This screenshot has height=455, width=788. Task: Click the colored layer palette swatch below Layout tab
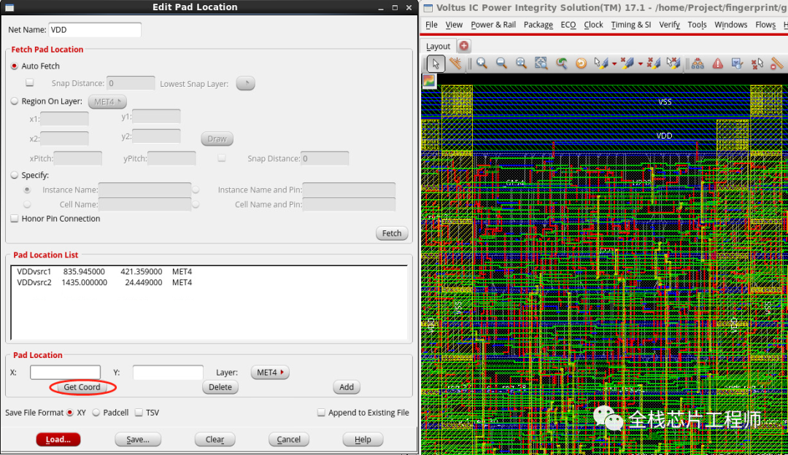[429, 82]
